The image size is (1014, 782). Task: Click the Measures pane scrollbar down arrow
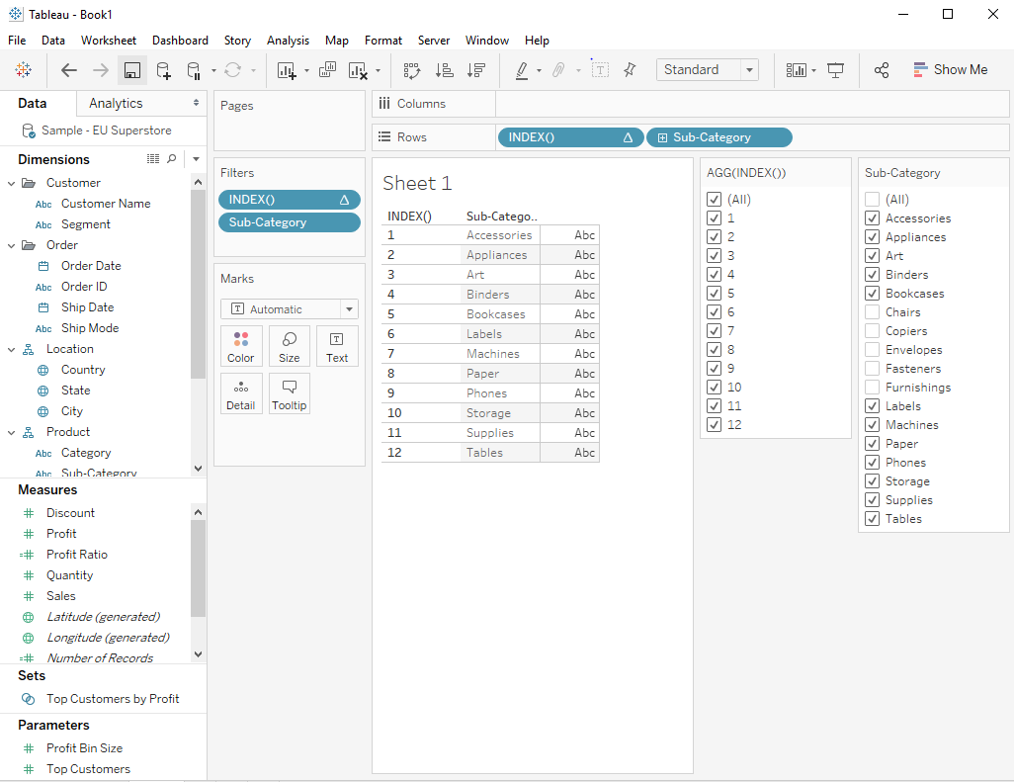click(198, 653)
